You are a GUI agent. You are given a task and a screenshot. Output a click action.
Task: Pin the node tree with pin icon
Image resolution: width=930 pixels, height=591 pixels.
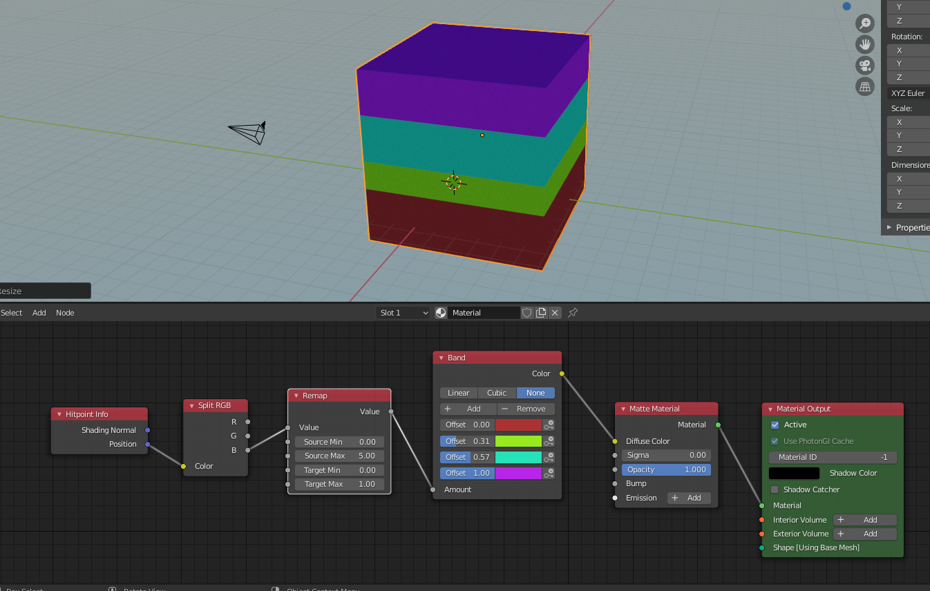pos(573,313)
